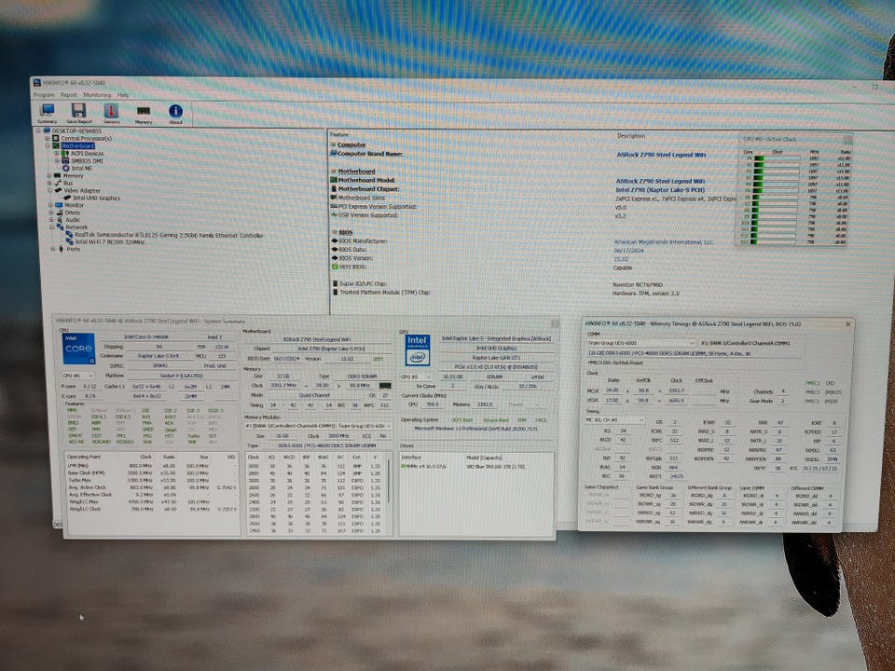Viewport: 895px width, 671px height.
Task: Click the BIOS Manufacturer row
Action: coord(522,241)
